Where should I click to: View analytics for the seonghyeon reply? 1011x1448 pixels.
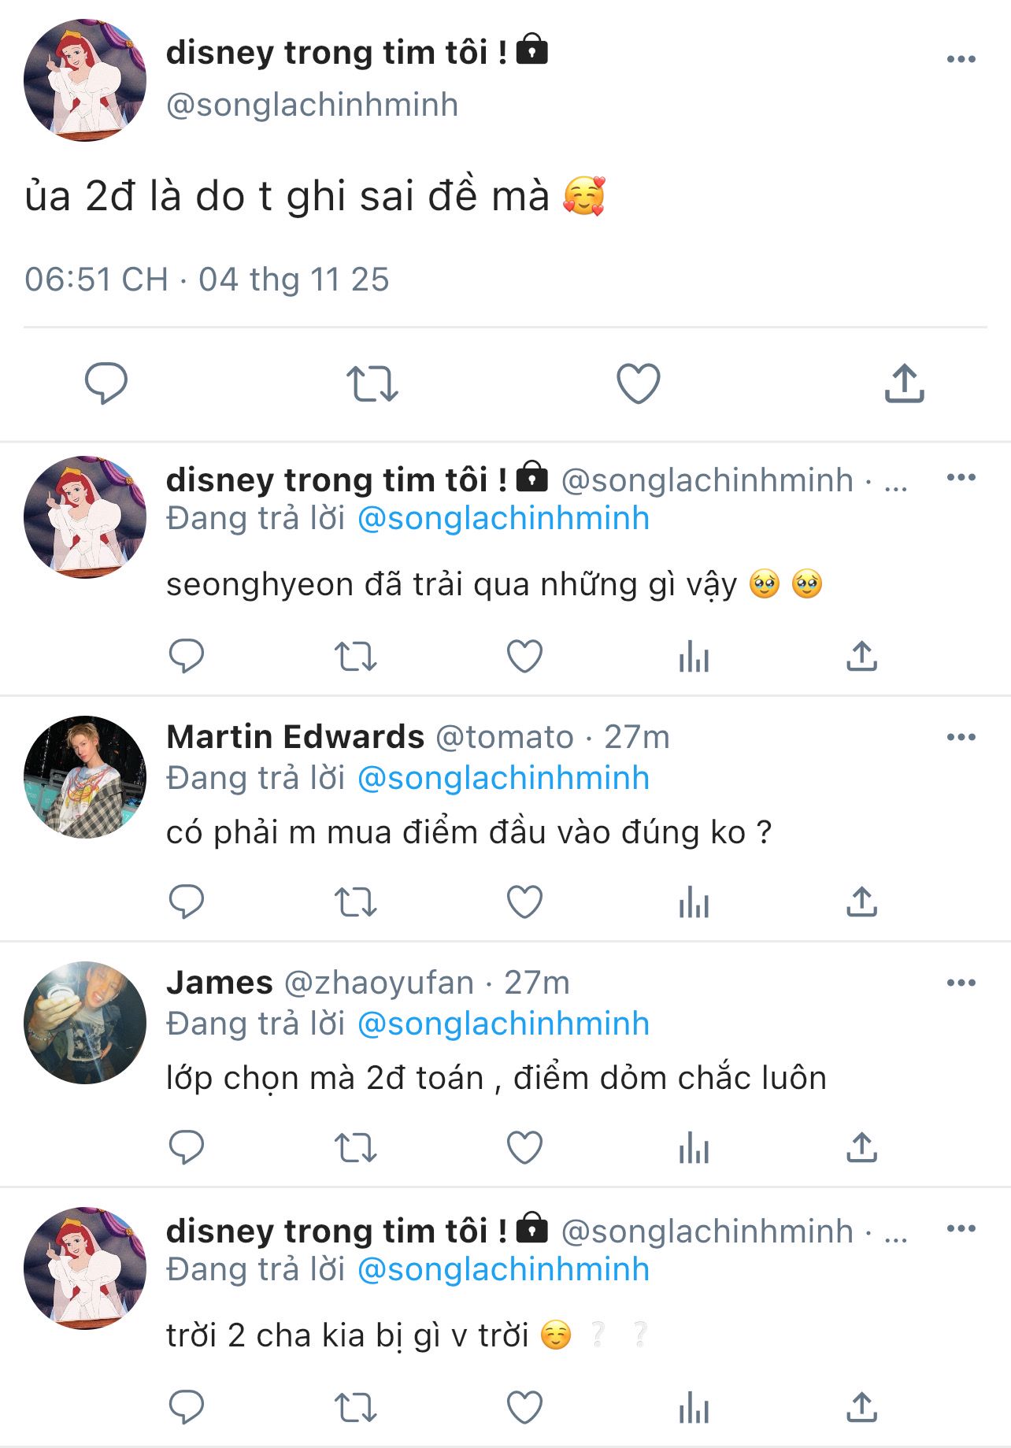pyautogui.click(x=694, y=657)
